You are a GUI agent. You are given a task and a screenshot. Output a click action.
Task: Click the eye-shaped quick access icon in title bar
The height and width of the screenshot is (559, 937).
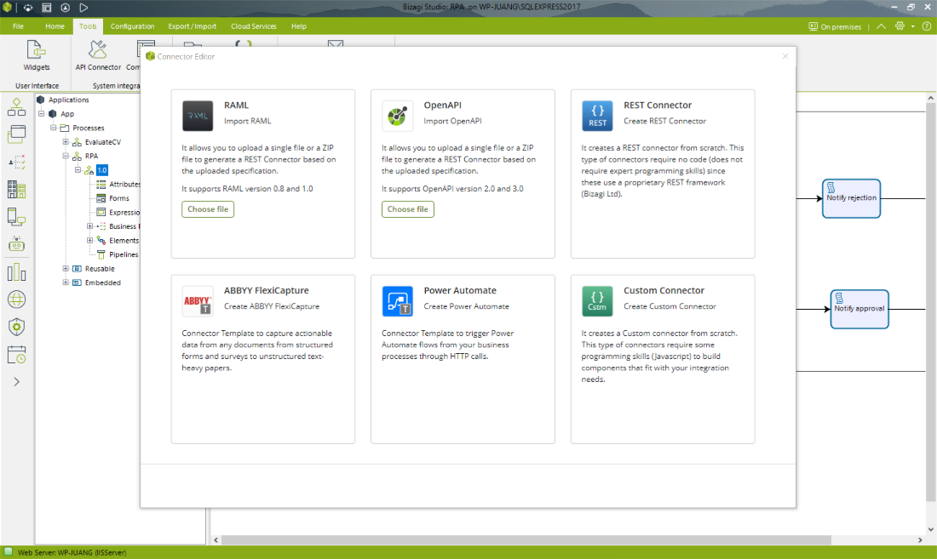(28, 8)
